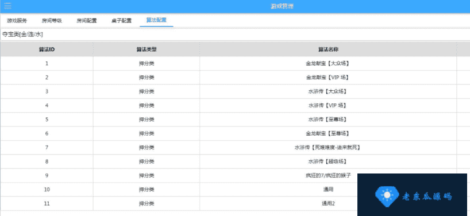Click the 游戏管理 page title
This screenshot has height=216, width=470.
(x=282, y=6)
